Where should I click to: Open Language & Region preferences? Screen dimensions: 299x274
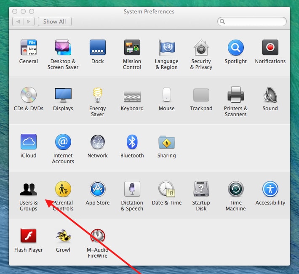167,47
